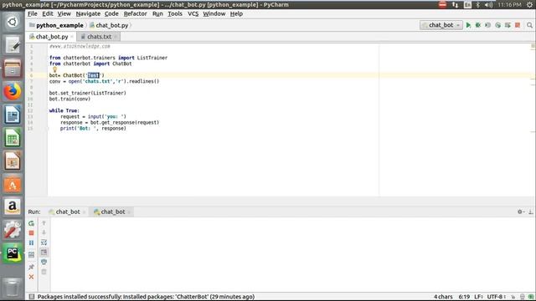Click the bot.train(conv) line in editor
Viewport: 536px width, 301px height.
(x=70, y=99)
